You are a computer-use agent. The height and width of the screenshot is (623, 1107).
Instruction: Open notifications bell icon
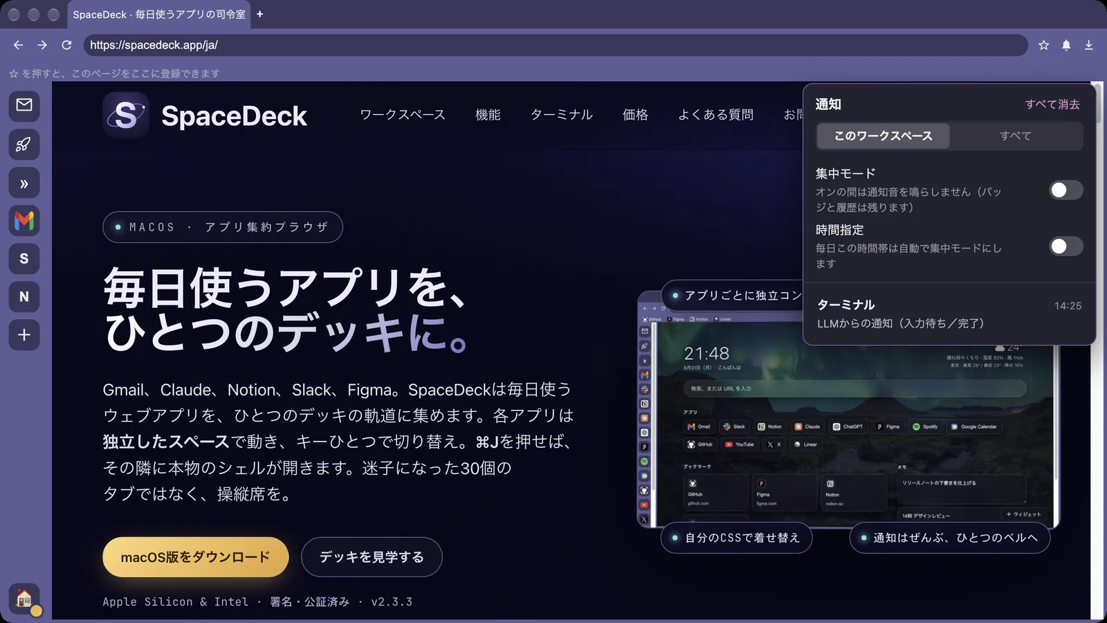1066,45
